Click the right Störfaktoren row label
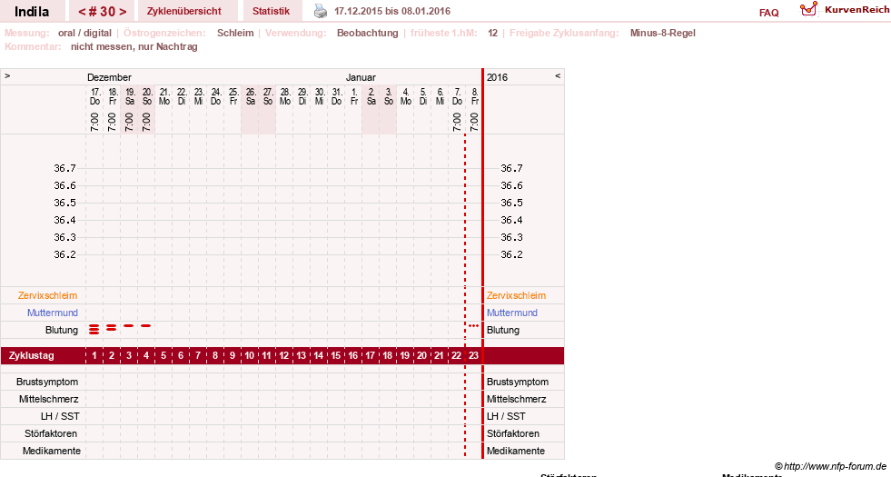 (512, 433)
